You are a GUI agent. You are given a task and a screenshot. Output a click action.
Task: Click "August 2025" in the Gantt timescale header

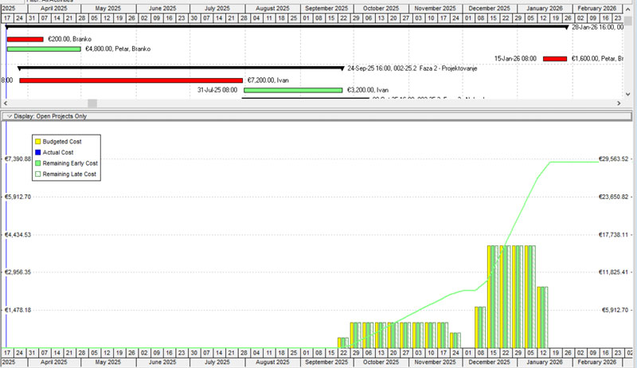click(272, 8)
